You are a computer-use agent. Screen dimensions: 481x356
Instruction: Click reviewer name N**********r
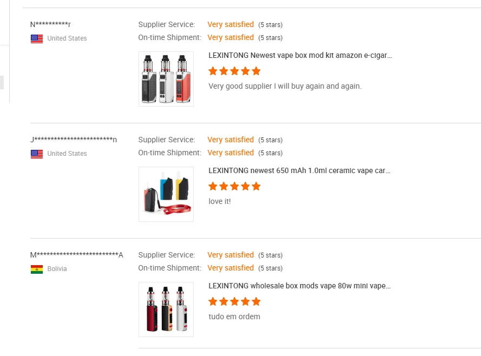[x=51, y=24]
